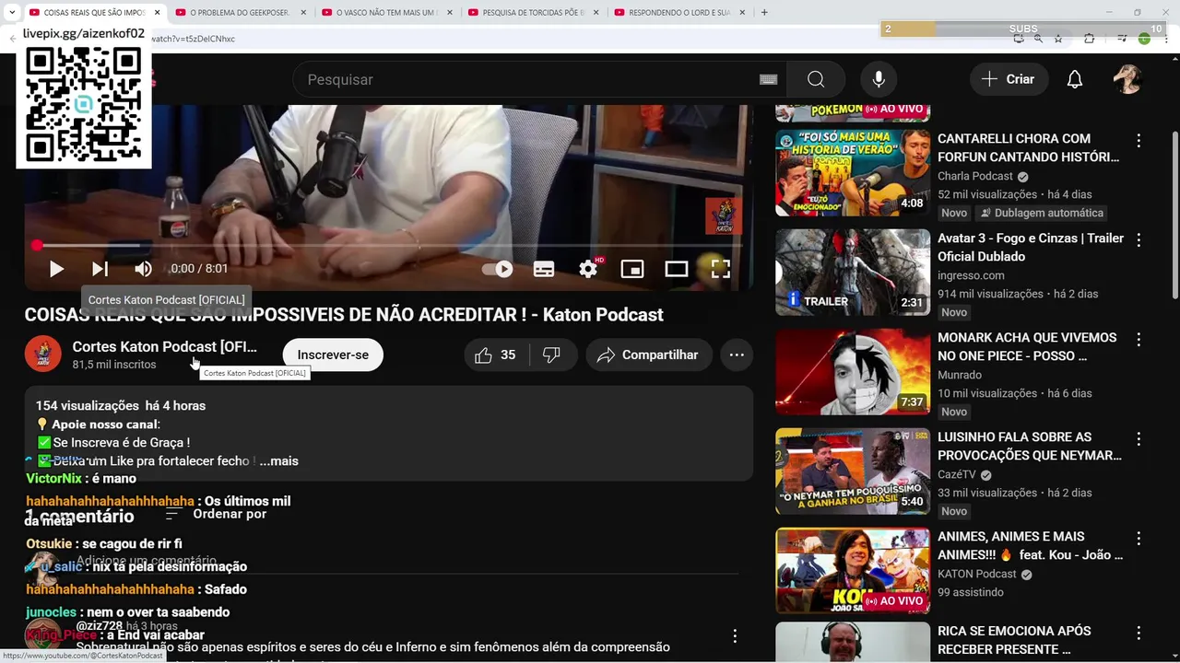Open Avatar 3 trailer thumbnail

tap(853, 272)
